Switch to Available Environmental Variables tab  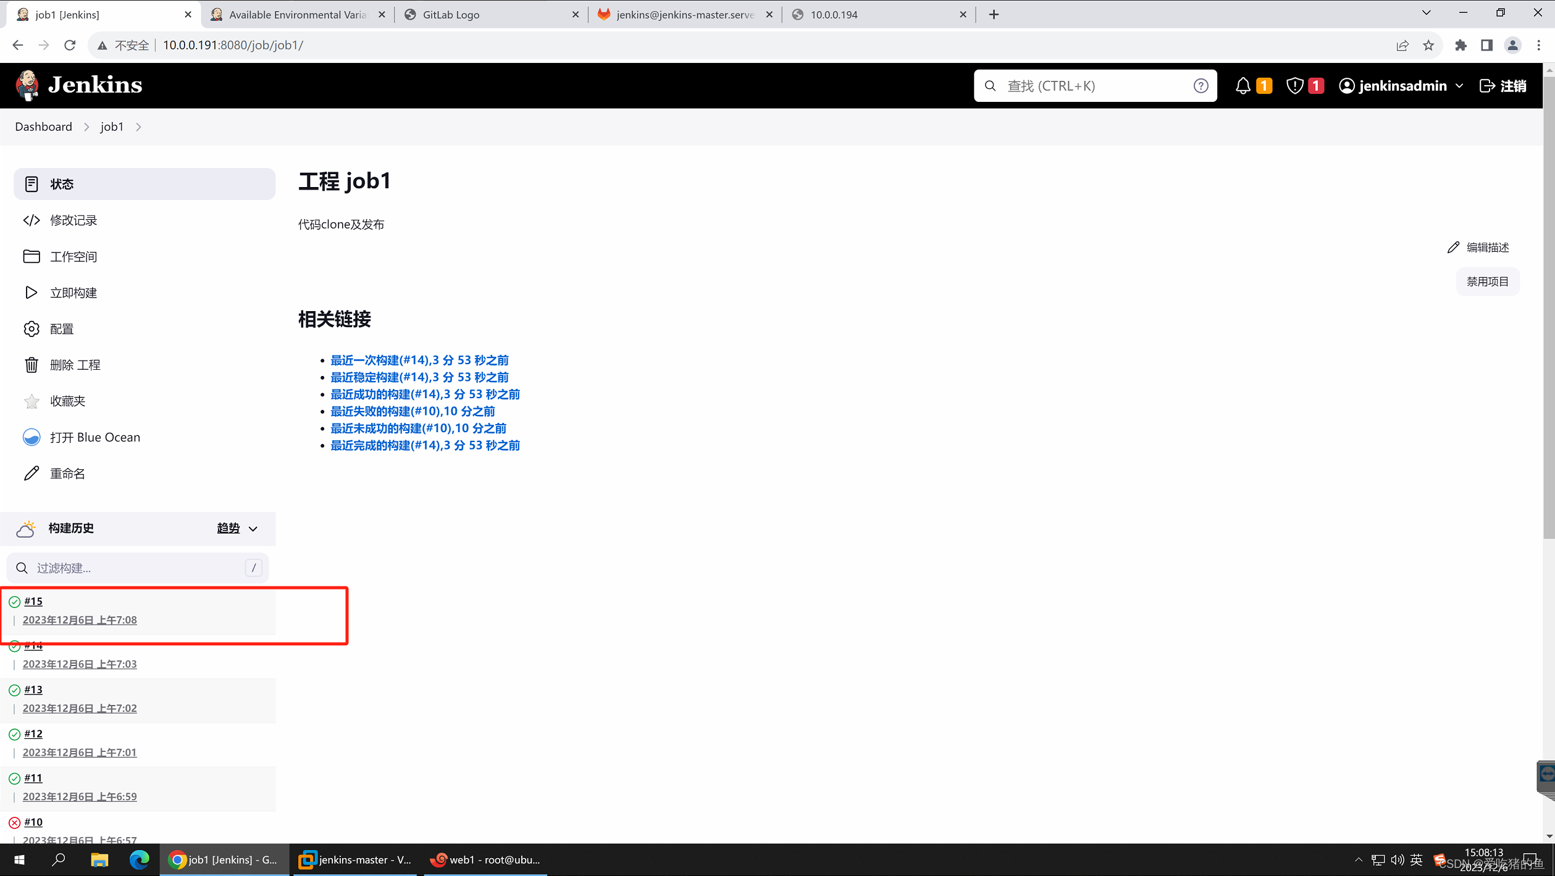298,14
